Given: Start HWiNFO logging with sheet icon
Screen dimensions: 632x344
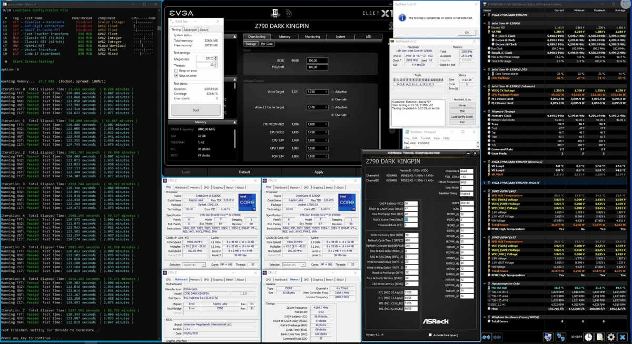Looking at the screenshot, I should [599, 337].
